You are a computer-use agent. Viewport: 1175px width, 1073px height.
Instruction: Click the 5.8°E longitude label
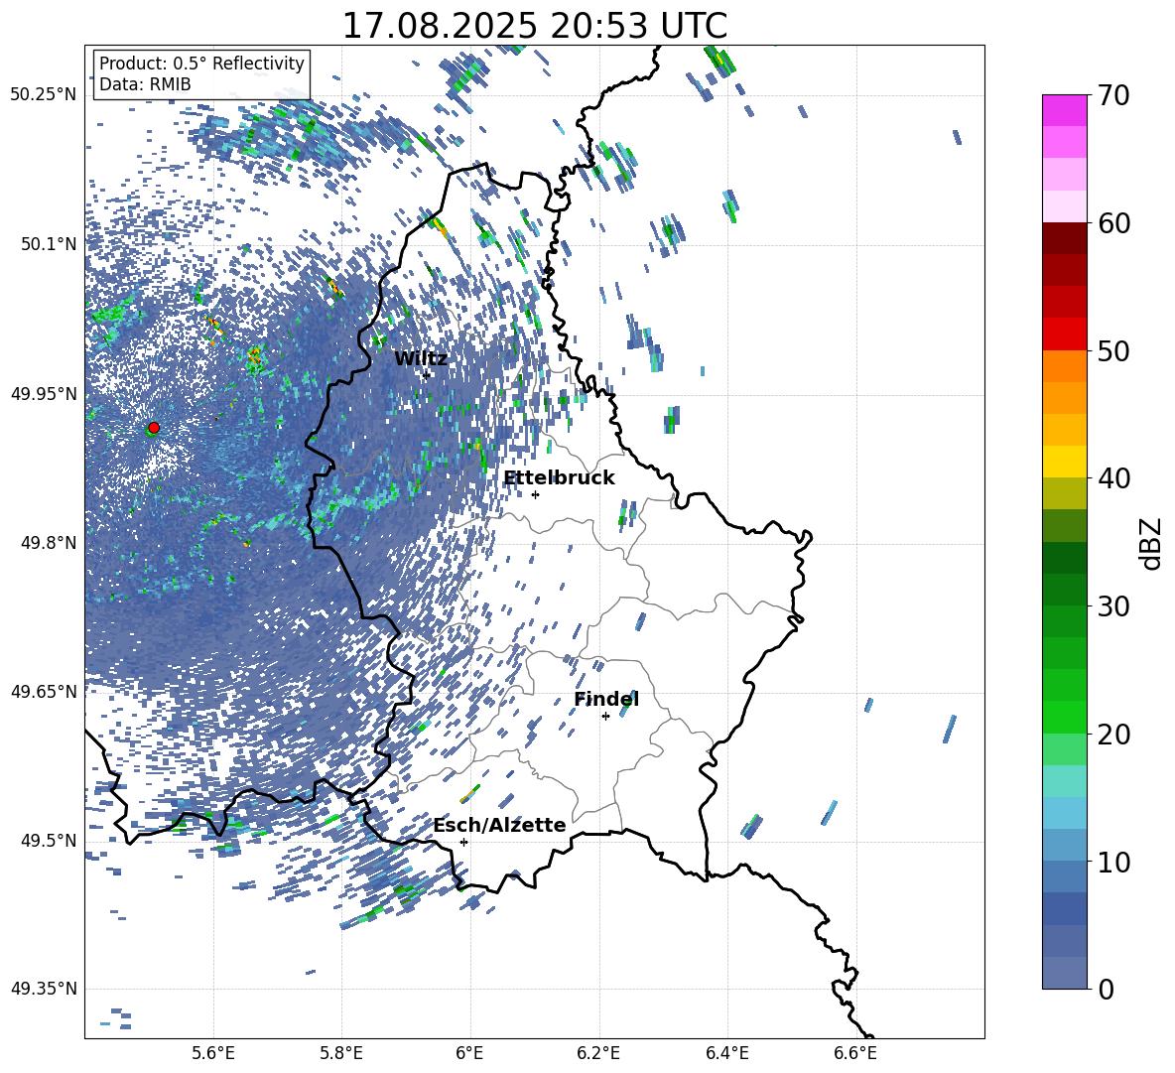point(341,1054)
